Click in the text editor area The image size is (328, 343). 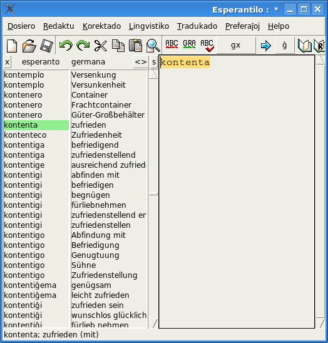237,192
